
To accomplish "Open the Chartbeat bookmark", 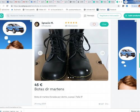I will coord(101,10).
